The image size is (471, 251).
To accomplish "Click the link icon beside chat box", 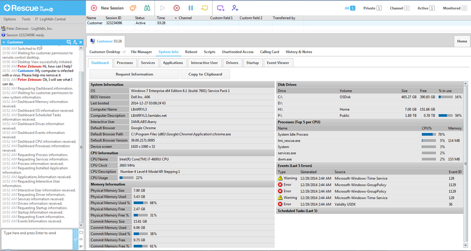I will 81,239.
